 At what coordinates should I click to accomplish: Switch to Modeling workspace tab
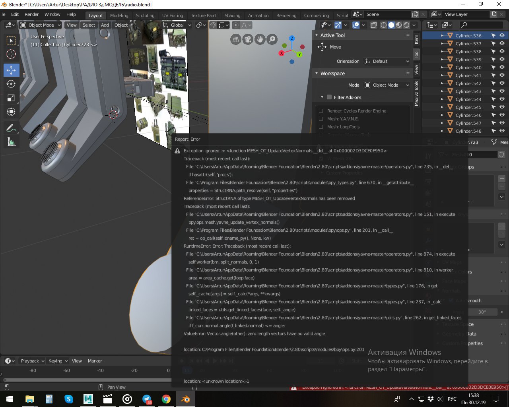(x=119, y=16)
